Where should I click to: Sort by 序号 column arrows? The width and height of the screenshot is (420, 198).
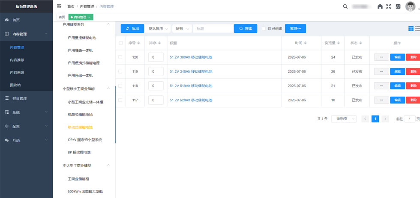pos(138,43)
